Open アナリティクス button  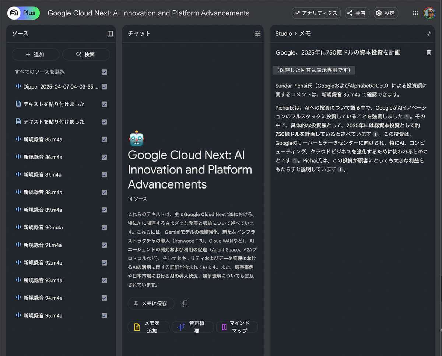316,13
